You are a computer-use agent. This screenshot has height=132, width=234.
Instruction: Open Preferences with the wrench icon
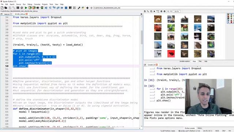[x=79, y=8]
